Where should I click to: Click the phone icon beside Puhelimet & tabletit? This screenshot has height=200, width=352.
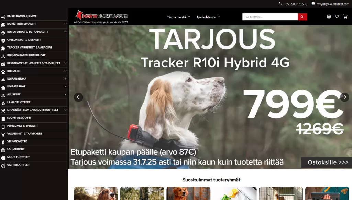pos(3,127)
